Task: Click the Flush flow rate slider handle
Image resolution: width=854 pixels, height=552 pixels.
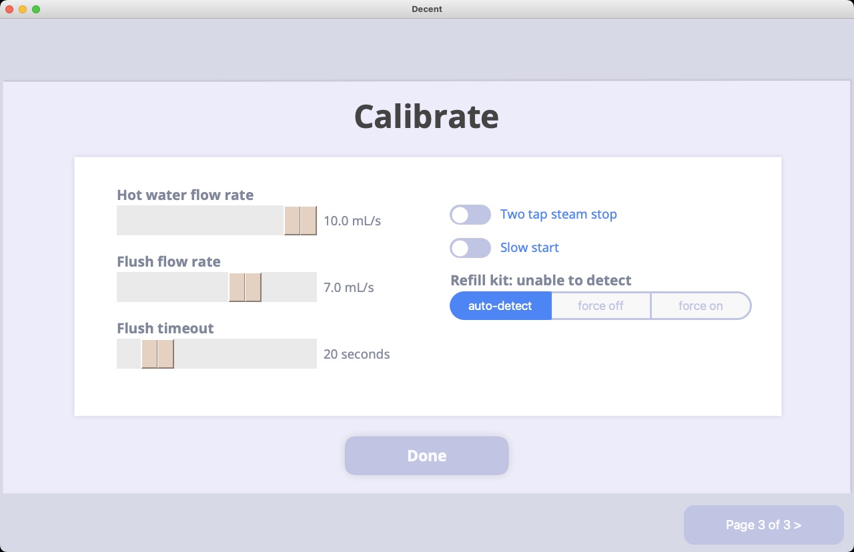Action: [245, 287]
